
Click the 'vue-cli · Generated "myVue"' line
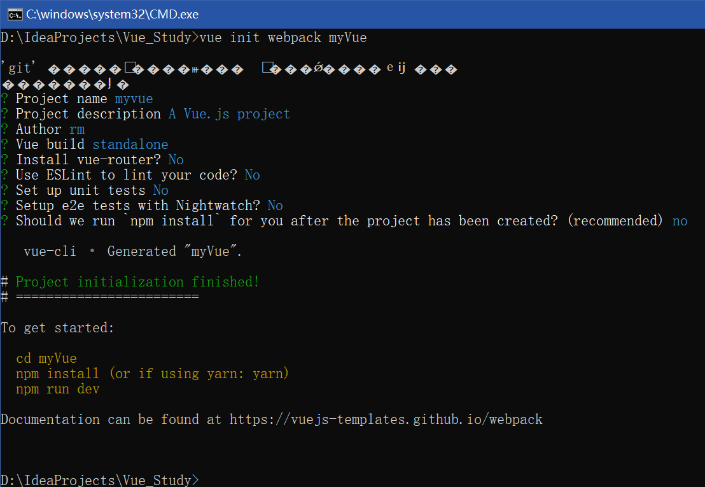133,251
